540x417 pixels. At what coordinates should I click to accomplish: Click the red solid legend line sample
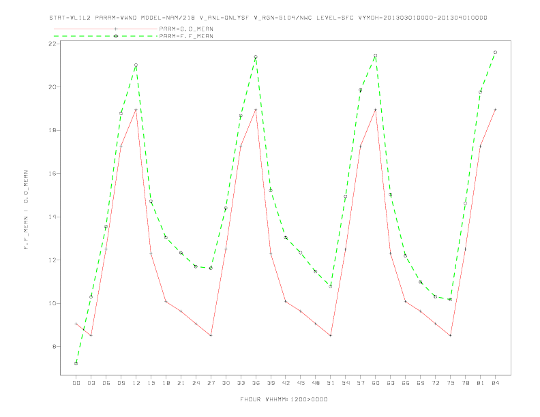click(106, 29)
